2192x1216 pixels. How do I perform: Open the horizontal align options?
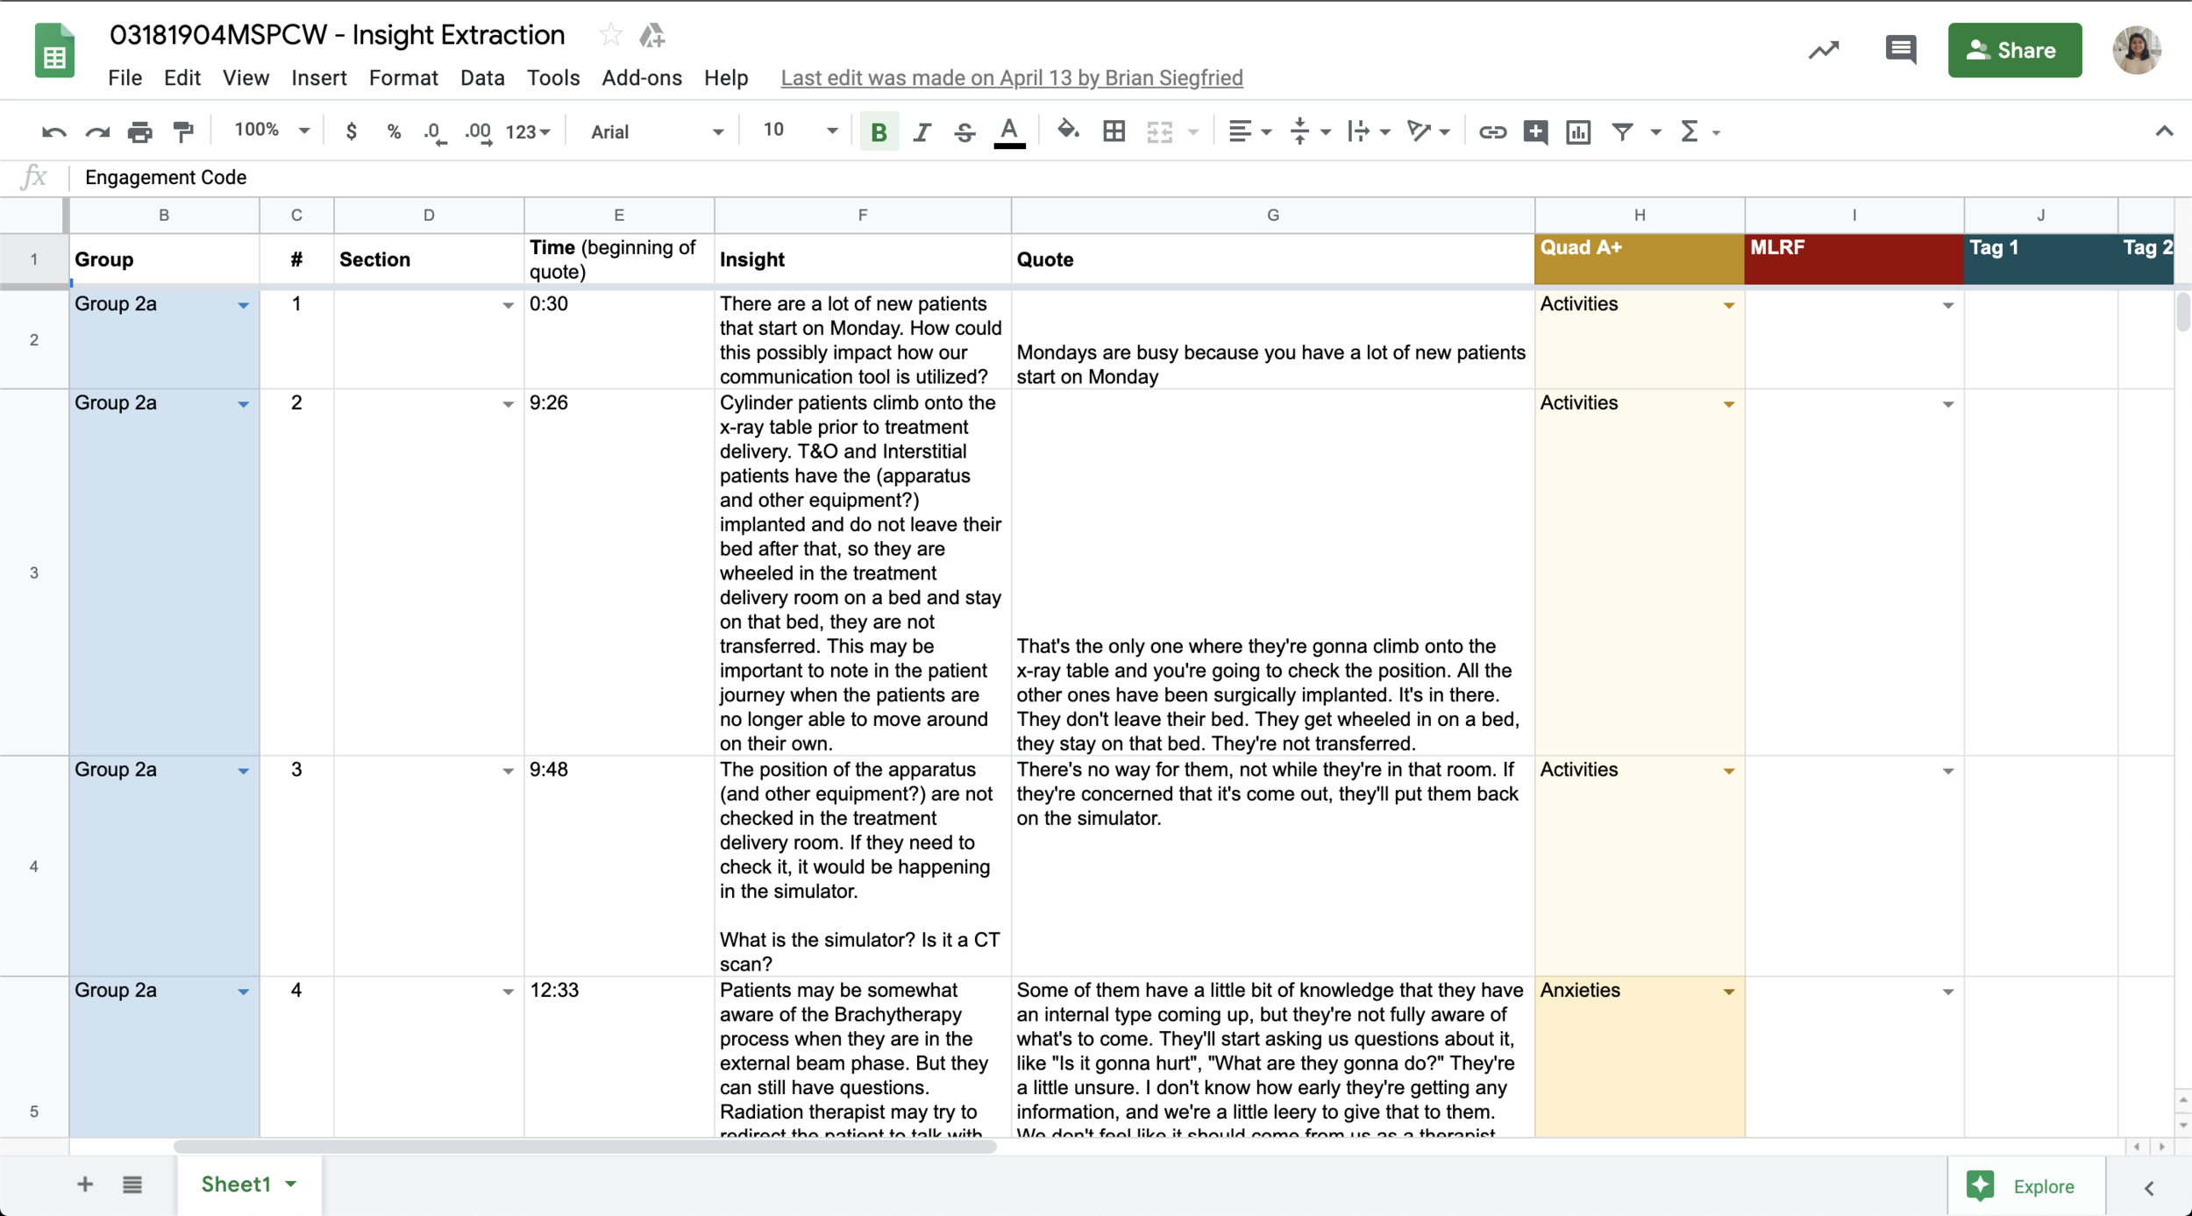coord(1249,132)
